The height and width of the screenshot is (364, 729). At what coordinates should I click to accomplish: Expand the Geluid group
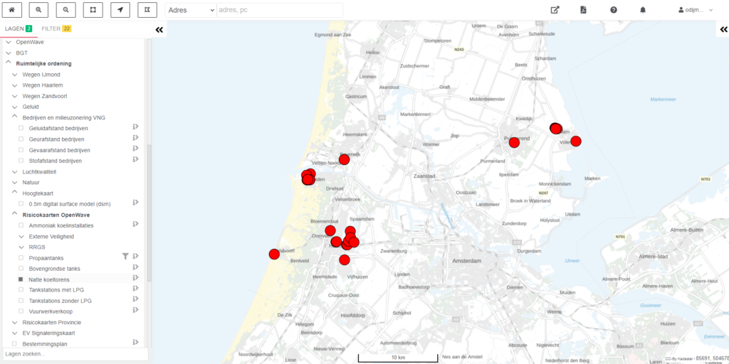[x=14, y=107]
